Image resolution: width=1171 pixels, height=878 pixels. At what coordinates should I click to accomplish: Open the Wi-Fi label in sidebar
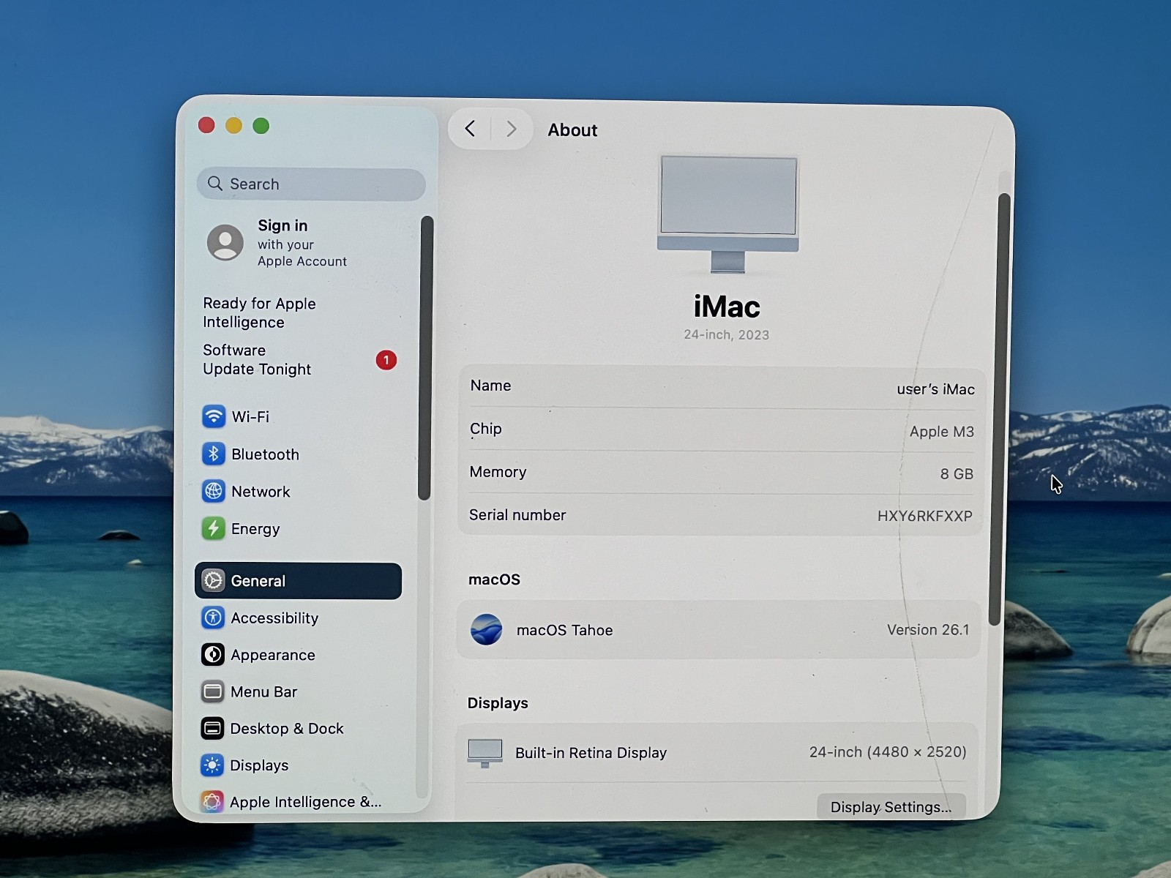[x=250, y=416]
